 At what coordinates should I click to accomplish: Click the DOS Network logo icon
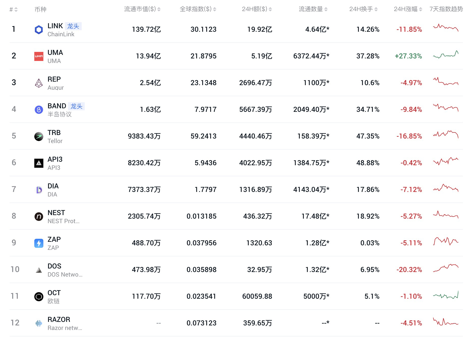(39, 270)
